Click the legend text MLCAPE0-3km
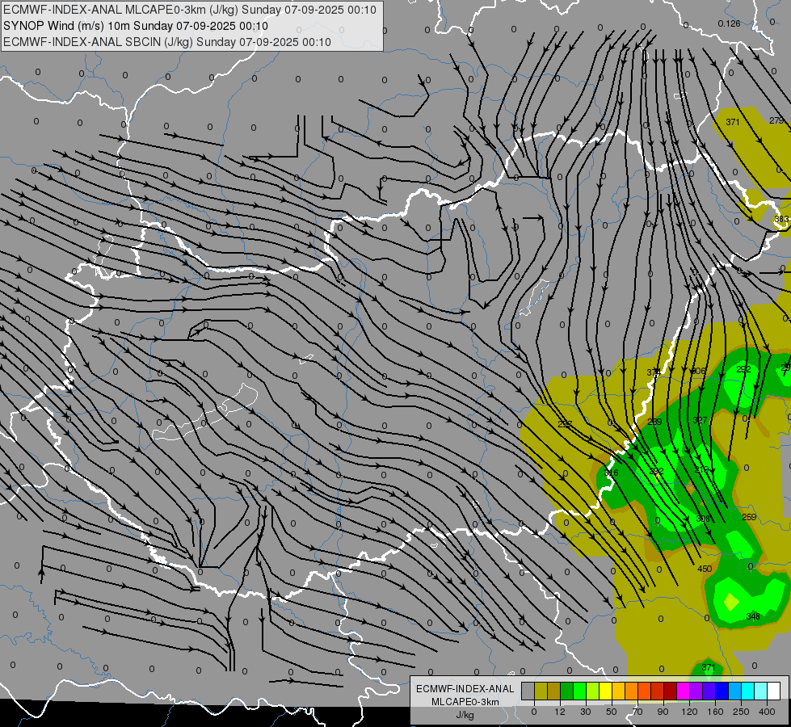Viewport: 791px width, 727px height. pos(465,702)
